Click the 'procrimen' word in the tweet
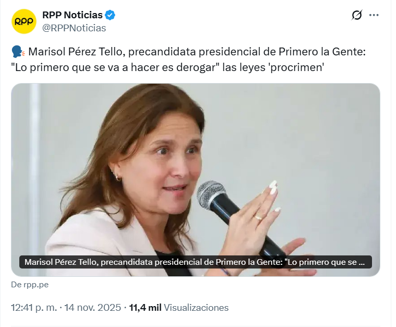This screenshot has width=396, height=327. click(x=296, y=67)
